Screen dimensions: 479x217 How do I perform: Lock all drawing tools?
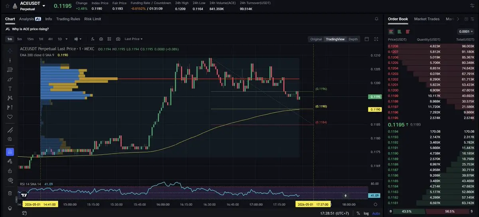tap(10, 171)
